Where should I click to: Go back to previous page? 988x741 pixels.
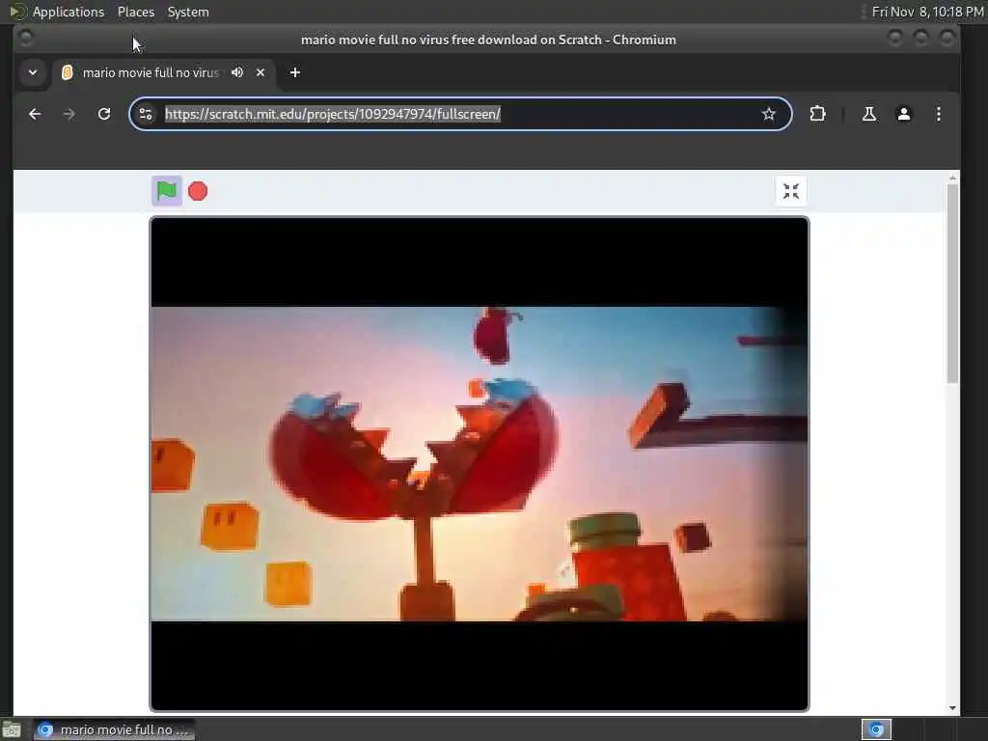coord(35,114)
